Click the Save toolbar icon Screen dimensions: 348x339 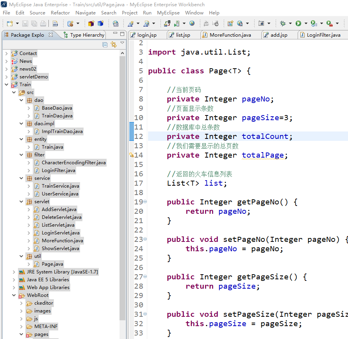coord(25,23)
